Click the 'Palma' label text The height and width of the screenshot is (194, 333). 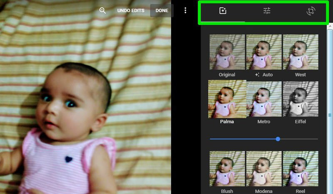coord(227,122)
